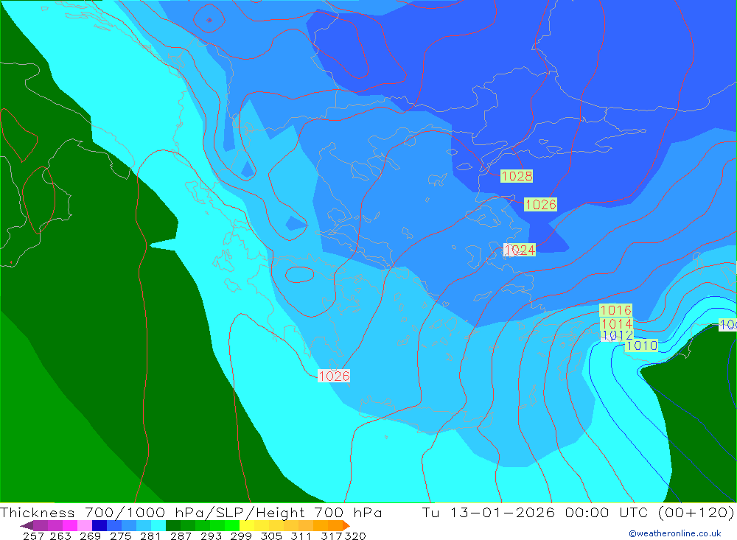This screenshot has width=737, height=540.
Task: Click the legend value 293
Action: (210, 536)
